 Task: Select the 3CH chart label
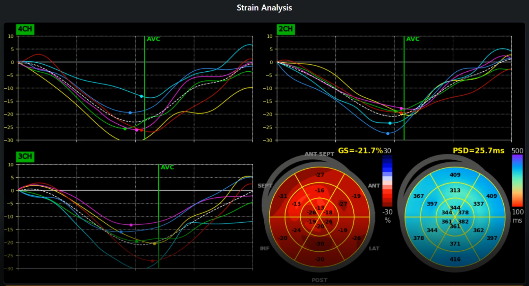(x=25, y=157)
